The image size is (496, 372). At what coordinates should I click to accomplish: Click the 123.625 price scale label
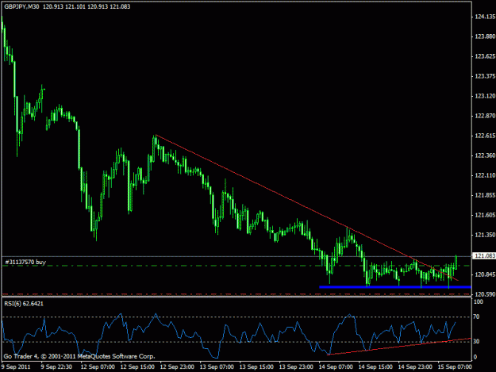pos(485,56)
